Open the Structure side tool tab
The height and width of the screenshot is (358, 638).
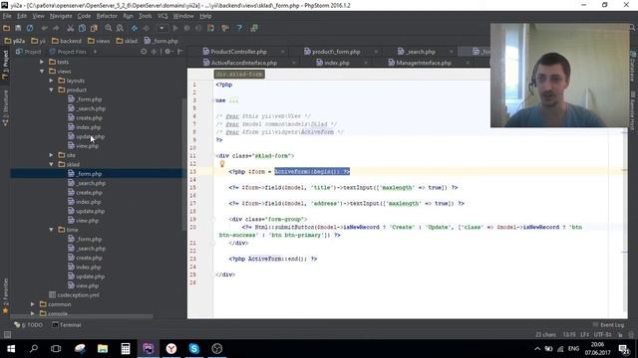click(x=5, y=108)
